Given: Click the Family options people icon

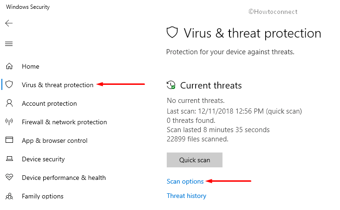Looking at the screenshot, I should coord(9,196).
